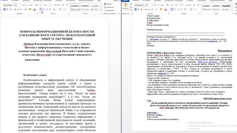The image size is (237, 133).
Task: Justify alignment icon in right window
Action: 181,9
